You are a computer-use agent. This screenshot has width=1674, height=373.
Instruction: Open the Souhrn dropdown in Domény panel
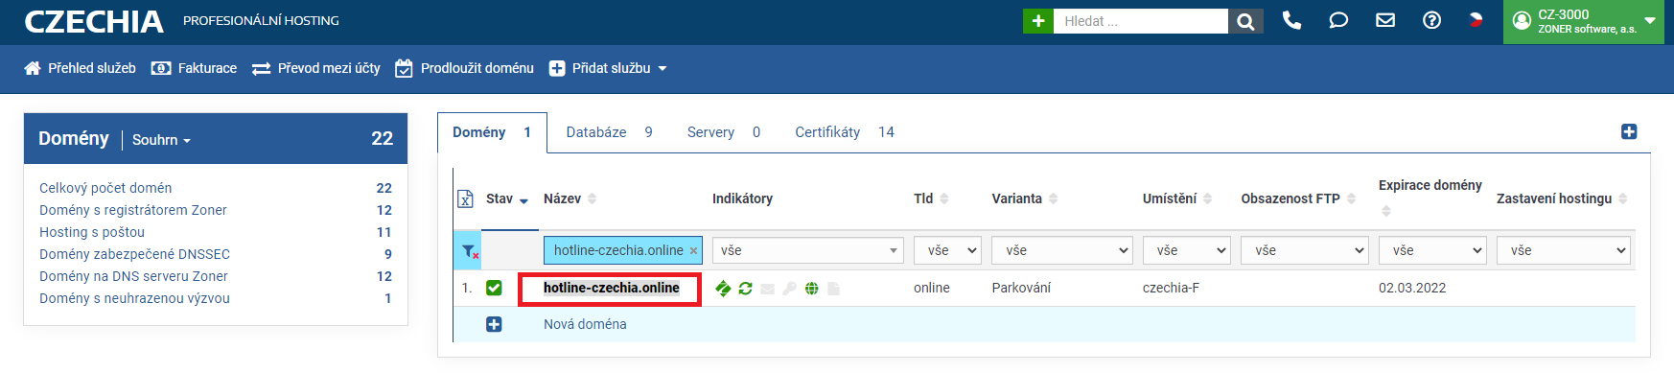click(161, 140)
